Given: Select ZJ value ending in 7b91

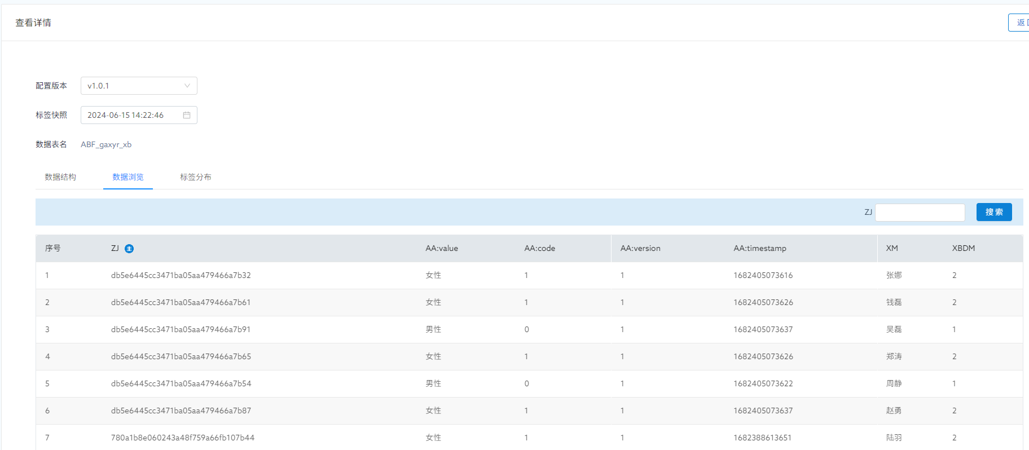Looking at the screenshot, I should 181,329.
